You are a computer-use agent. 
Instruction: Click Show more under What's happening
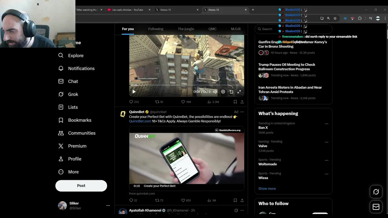pos(267,189)
